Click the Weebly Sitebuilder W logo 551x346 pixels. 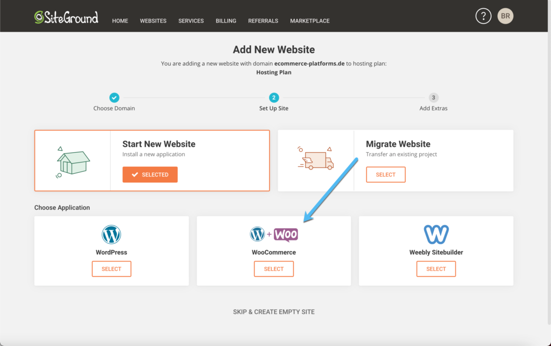click(x=436, y=234)
